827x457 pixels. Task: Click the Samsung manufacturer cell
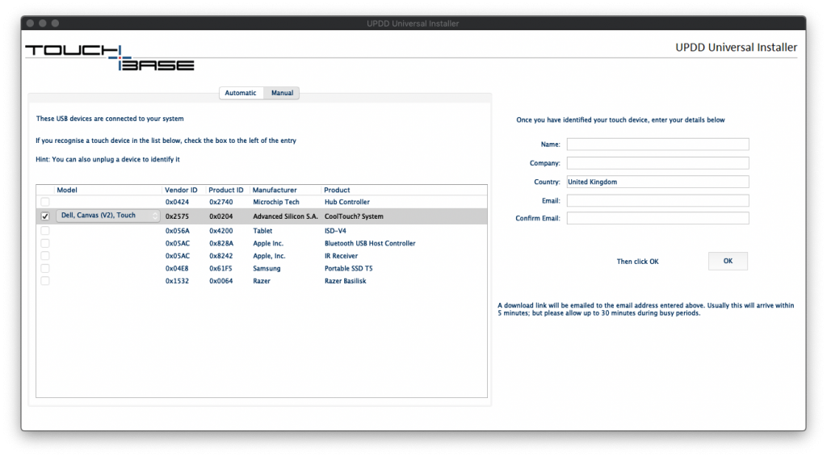tap(267, 268)
